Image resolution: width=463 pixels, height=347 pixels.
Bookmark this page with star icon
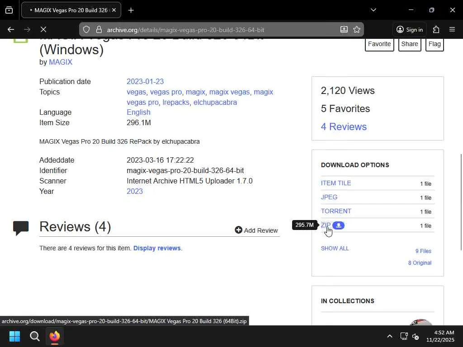tap(357, 29)
